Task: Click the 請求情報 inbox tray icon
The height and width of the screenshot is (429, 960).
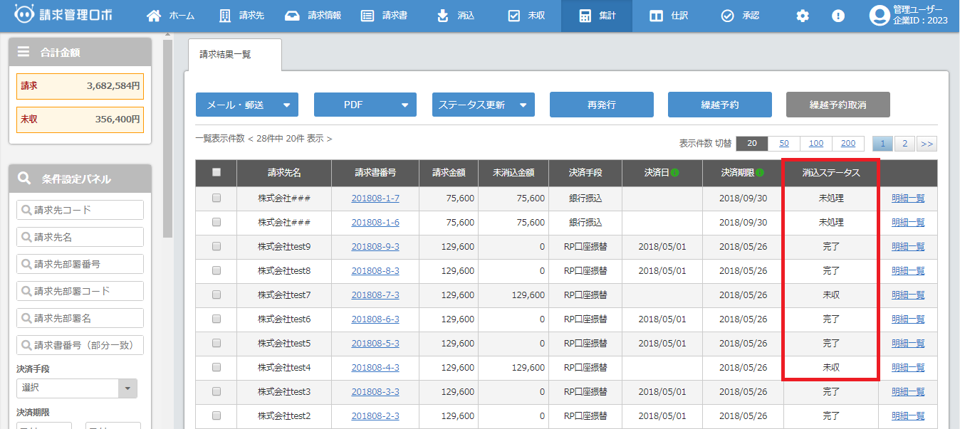Action: 292,16
